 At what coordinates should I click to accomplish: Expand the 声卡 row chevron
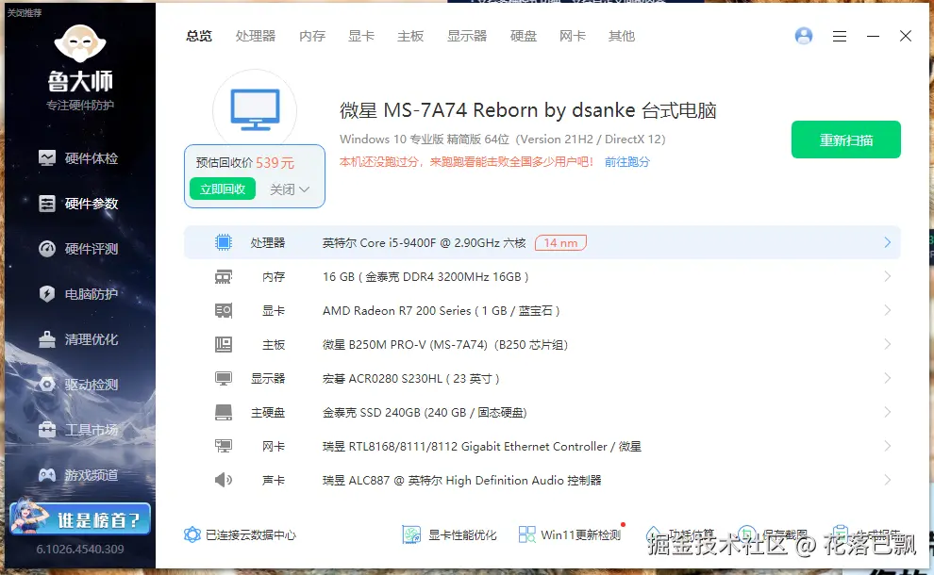pos(887,480)
